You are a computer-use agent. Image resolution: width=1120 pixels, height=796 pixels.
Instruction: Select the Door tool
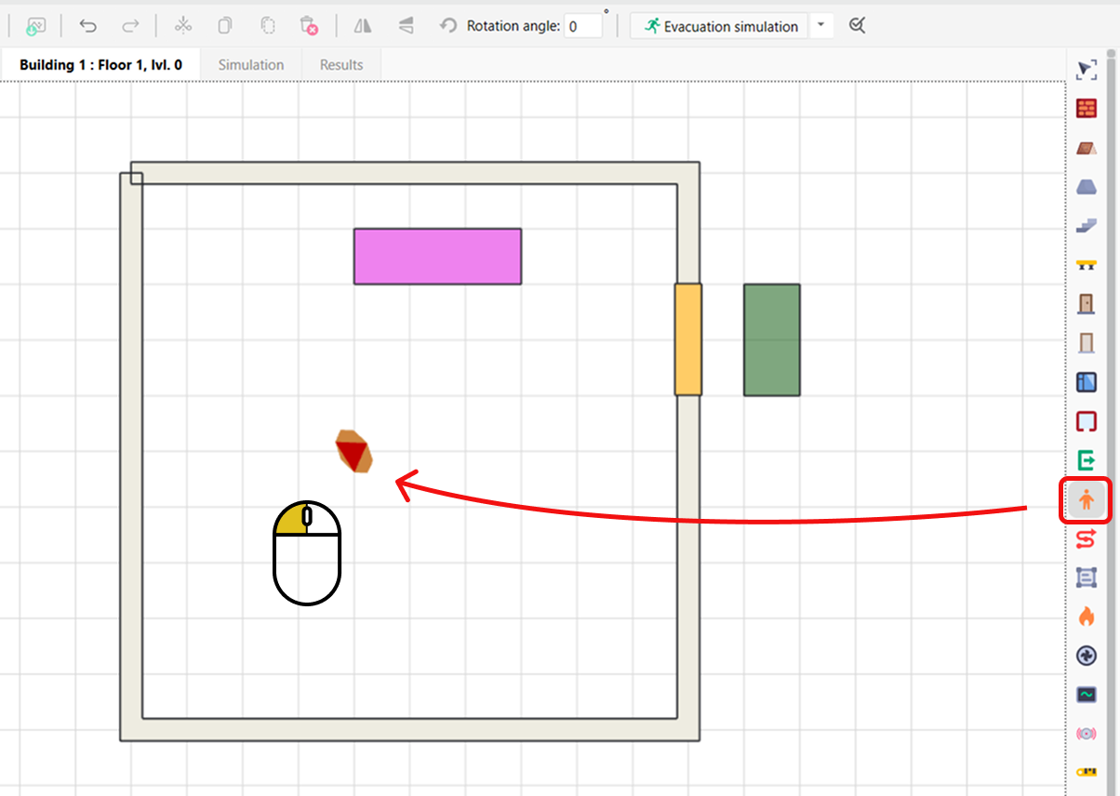click(1087, 303)
